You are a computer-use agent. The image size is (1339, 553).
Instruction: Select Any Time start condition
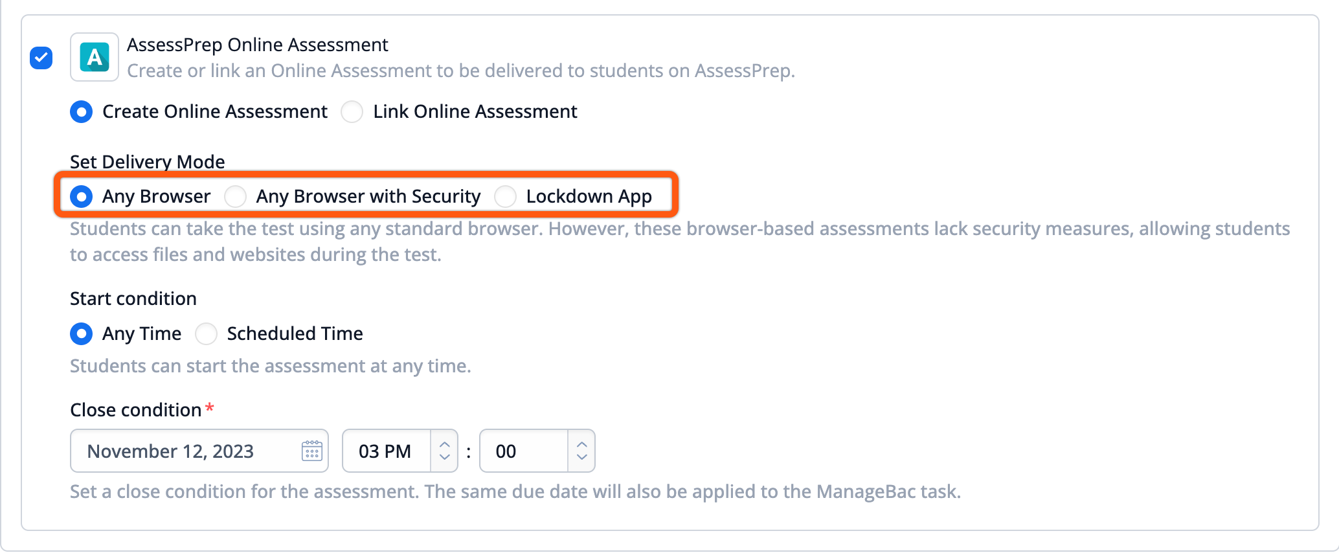click(82, 334)
